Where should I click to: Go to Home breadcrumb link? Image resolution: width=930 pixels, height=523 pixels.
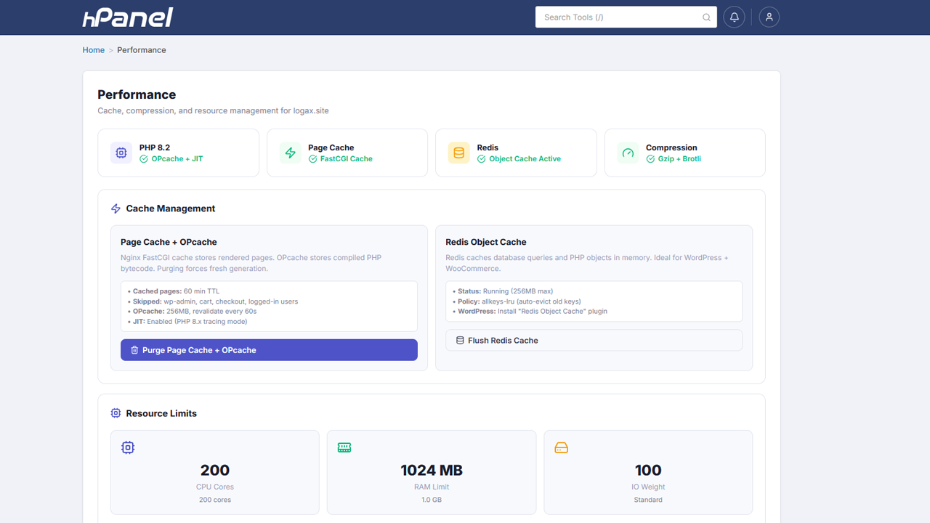94,50
